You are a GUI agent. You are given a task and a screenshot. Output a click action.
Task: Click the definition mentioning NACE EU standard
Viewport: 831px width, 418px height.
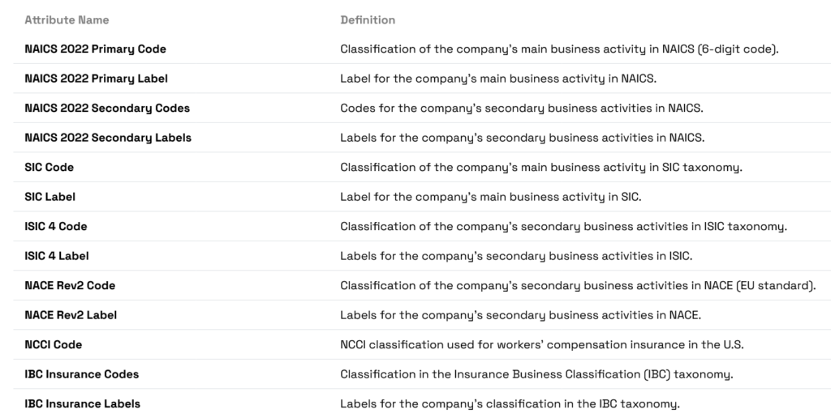[578, 285]
